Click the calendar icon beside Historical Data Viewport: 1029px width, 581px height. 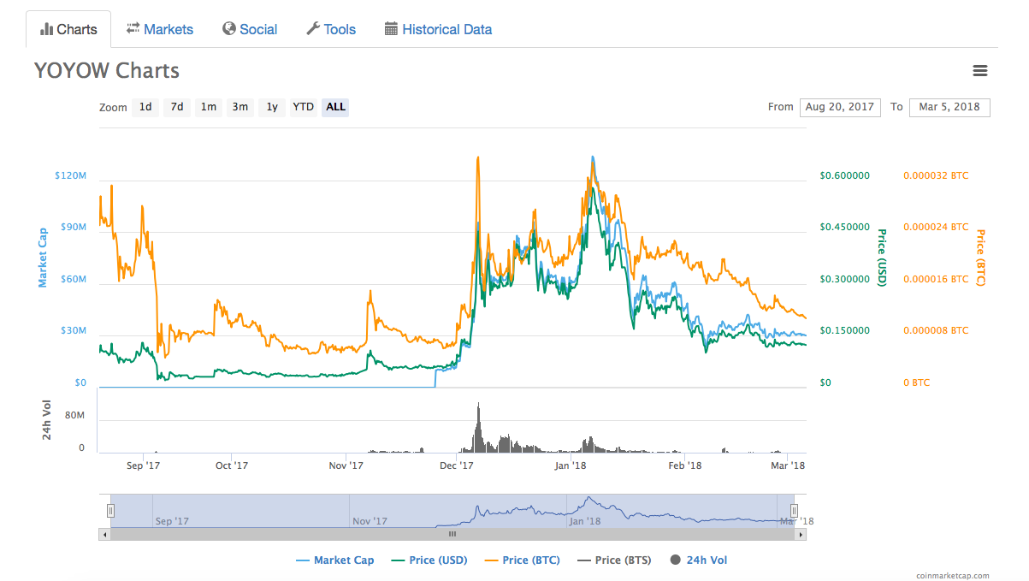point(391,28)
